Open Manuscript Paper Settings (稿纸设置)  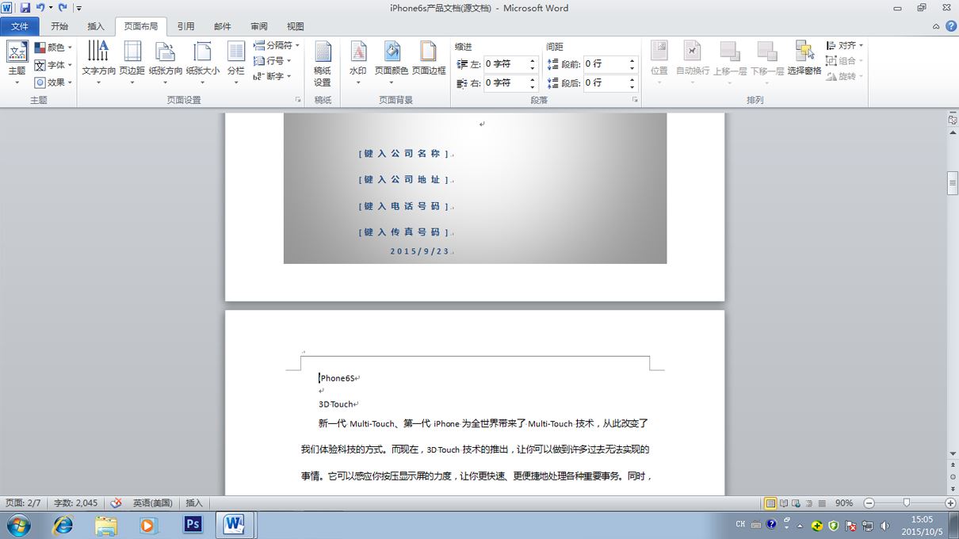323,63
